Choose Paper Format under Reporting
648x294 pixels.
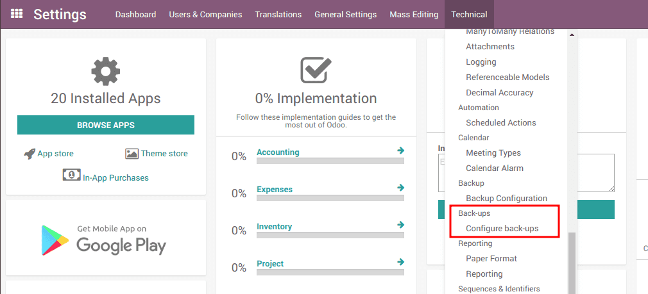pyautogui.click(x=491, y=259)
